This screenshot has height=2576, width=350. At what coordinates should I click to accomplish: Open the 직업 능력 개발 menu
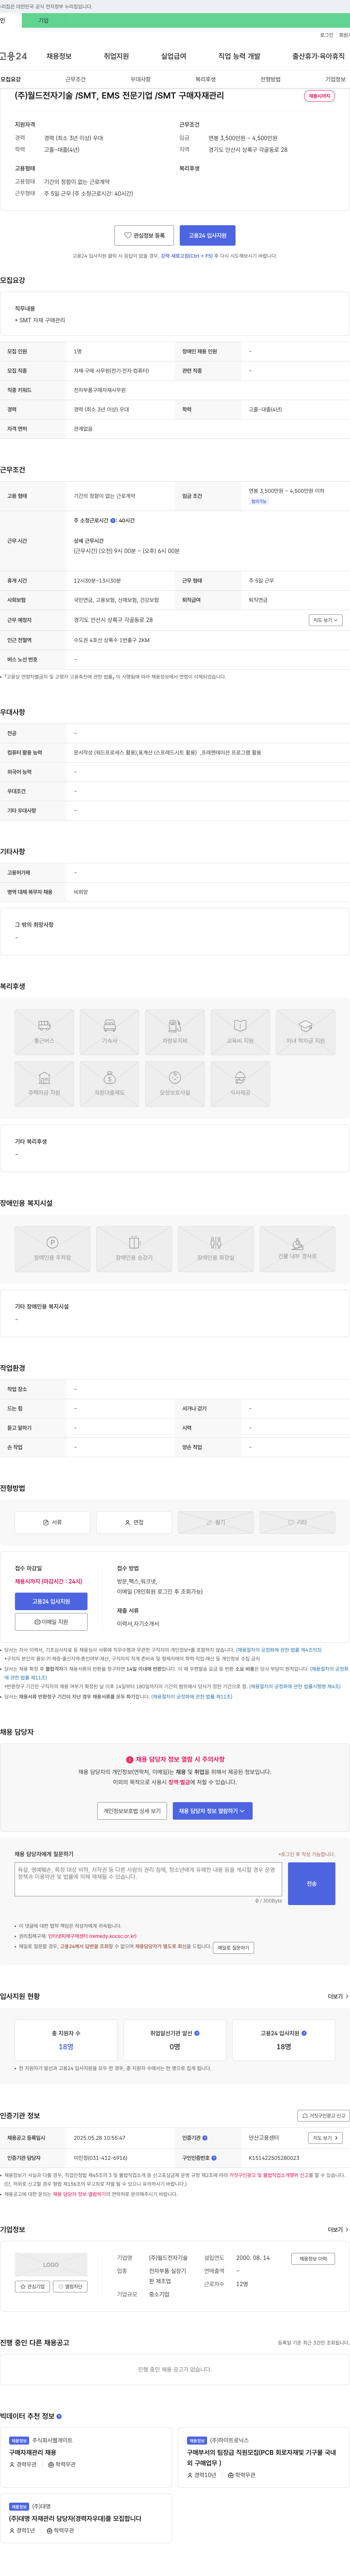pos(239,56)
